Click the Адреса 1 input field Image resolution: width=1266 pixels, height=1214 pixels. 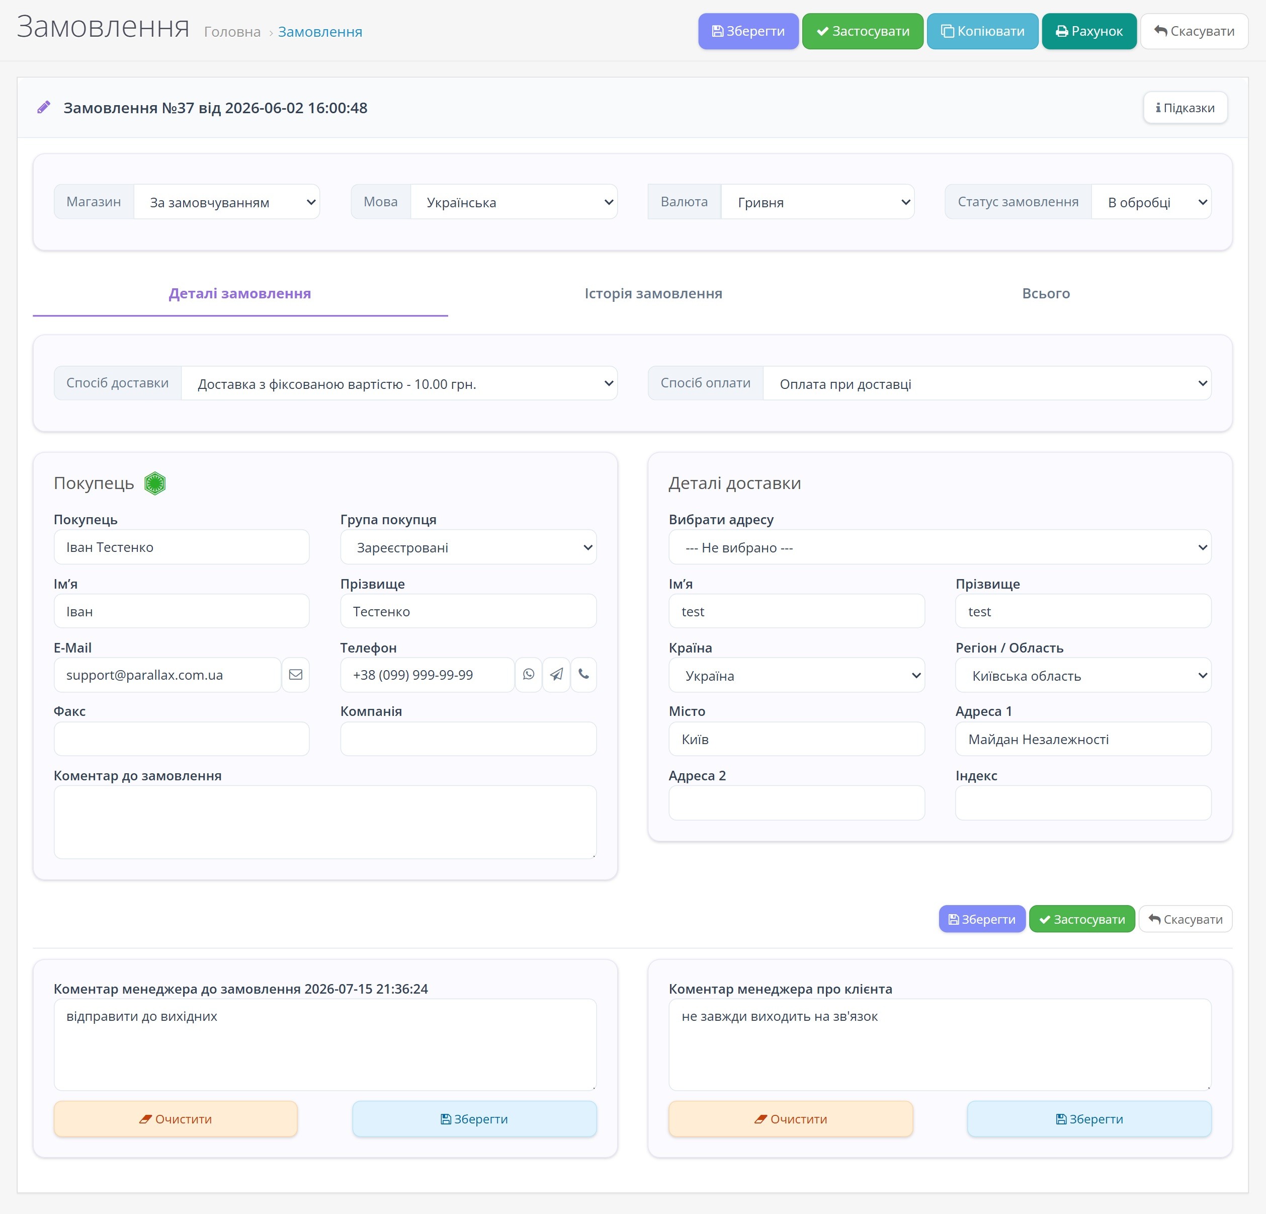(x=1083, y=739)
